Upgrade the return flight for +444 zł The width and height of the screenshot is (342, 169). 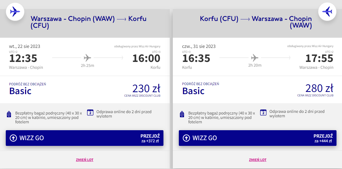pyautogui.click(x=323, y=138)
